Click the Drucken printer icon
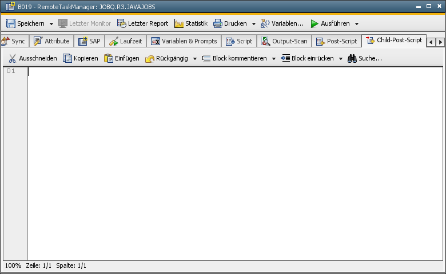This screenshot has width=446, height=274. coord(218,23)
